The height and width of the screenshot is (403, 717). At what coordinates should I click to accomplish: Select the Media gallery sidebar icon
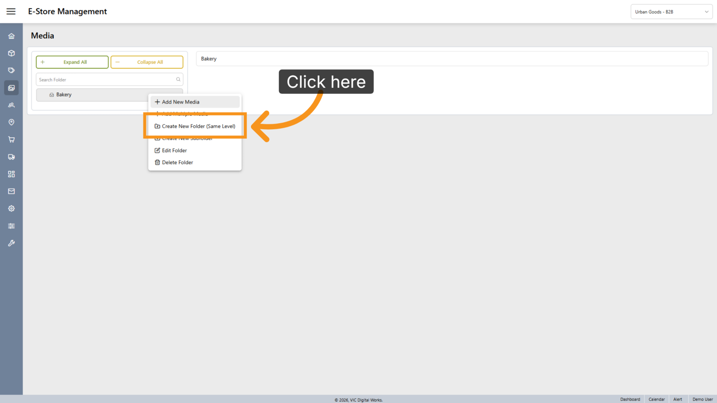coord(12,88)
